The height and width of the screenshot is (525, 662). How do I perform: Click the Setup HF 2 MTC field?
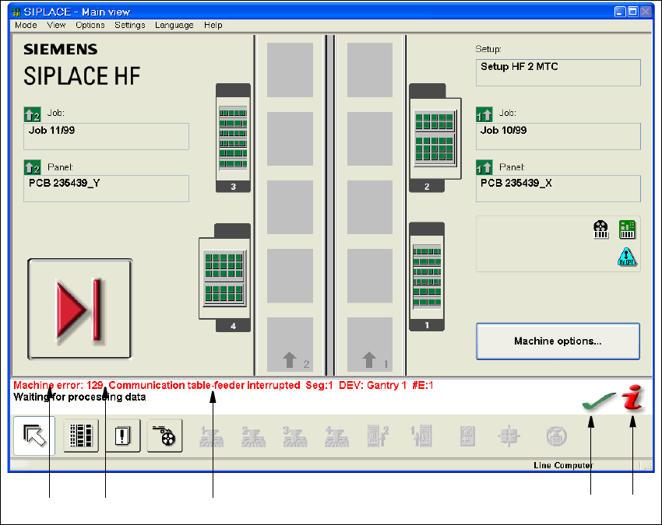(558, 72)
